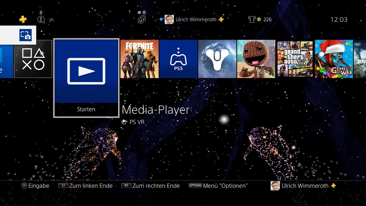This screenshot has height=206, width=366.
Task: Open the PS5 Remote Play tile
Action: [x=178, y=59]
